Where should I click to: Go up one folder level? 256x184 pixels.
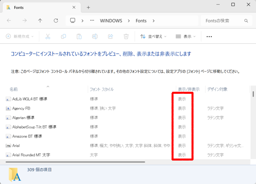point(40,21)
